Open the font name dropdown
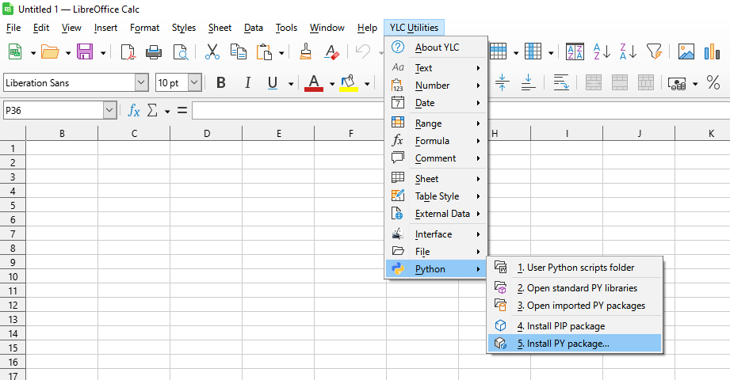The width and height of the screenshot is (730, 380). tap(141, 83)
